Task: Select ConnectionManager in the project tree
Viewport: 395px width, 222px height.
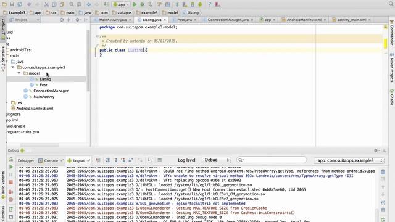Action: click(x=51, y=91)
